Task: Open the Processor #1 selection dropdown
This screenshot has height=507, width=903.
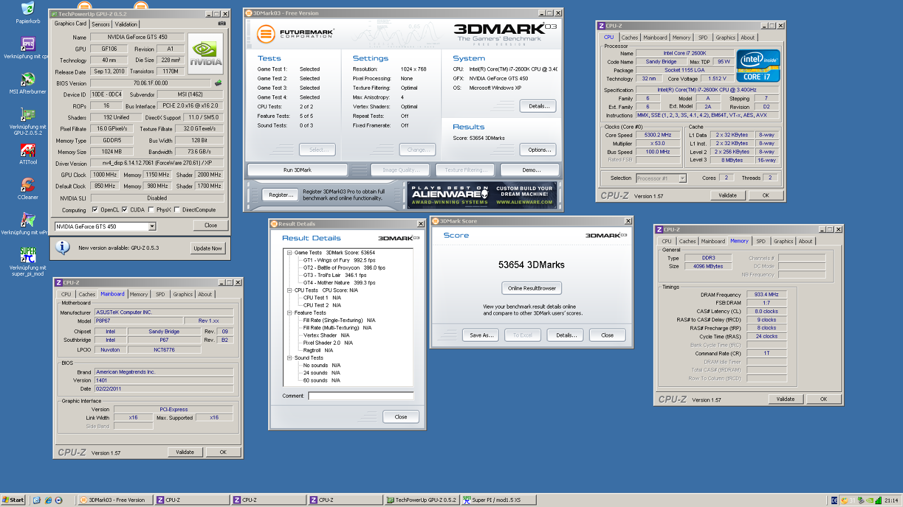Action: (x=682, y=178)
